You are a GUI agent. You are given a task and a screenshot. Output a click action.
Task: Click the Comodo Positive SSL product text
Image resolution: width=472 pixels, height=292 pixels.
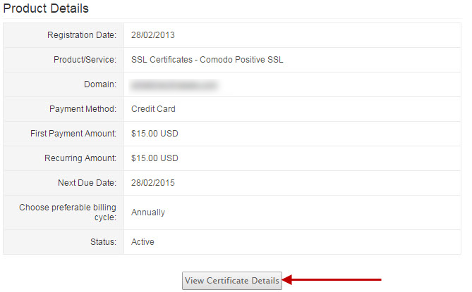point(207,60)
